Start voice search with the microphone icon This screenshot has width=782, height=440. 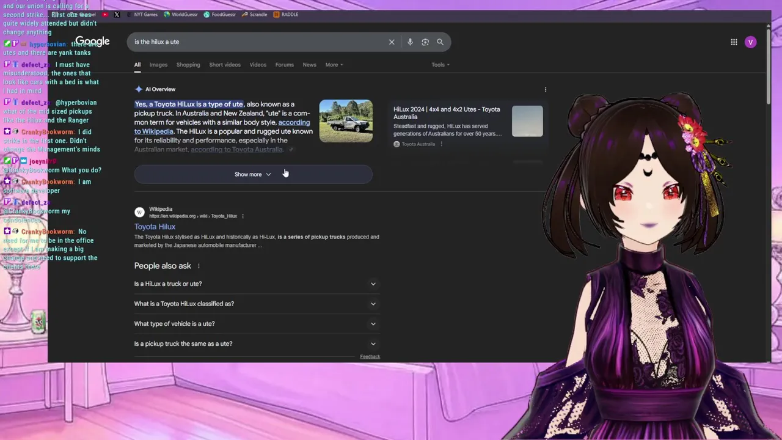[410, 42]
